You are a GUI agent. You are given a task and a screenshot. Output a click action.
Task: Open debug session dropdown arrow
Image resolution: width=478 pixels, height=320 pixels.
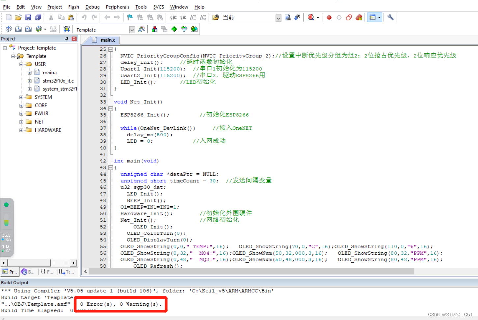tap(318, 18)
